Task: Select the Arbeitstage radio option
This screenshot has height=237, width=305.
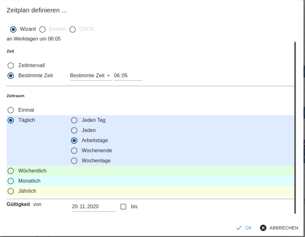Action: (74, 140)
